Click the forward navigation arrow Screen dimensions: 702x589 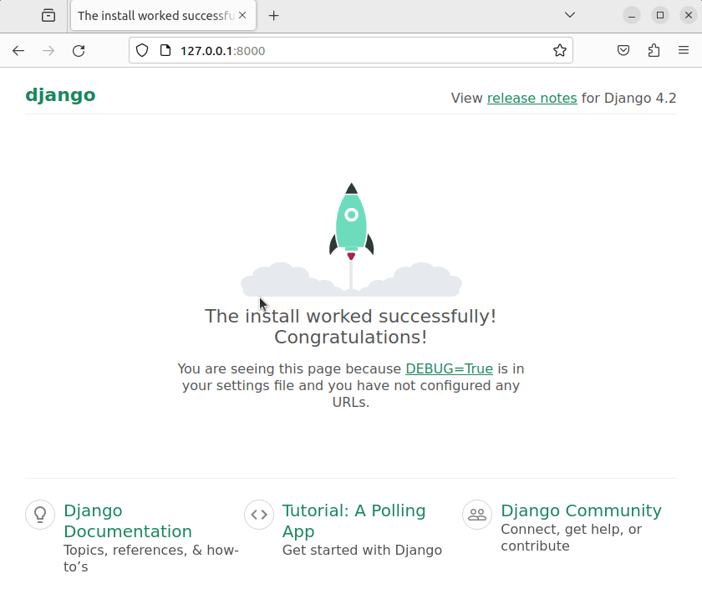pos(48,51)
